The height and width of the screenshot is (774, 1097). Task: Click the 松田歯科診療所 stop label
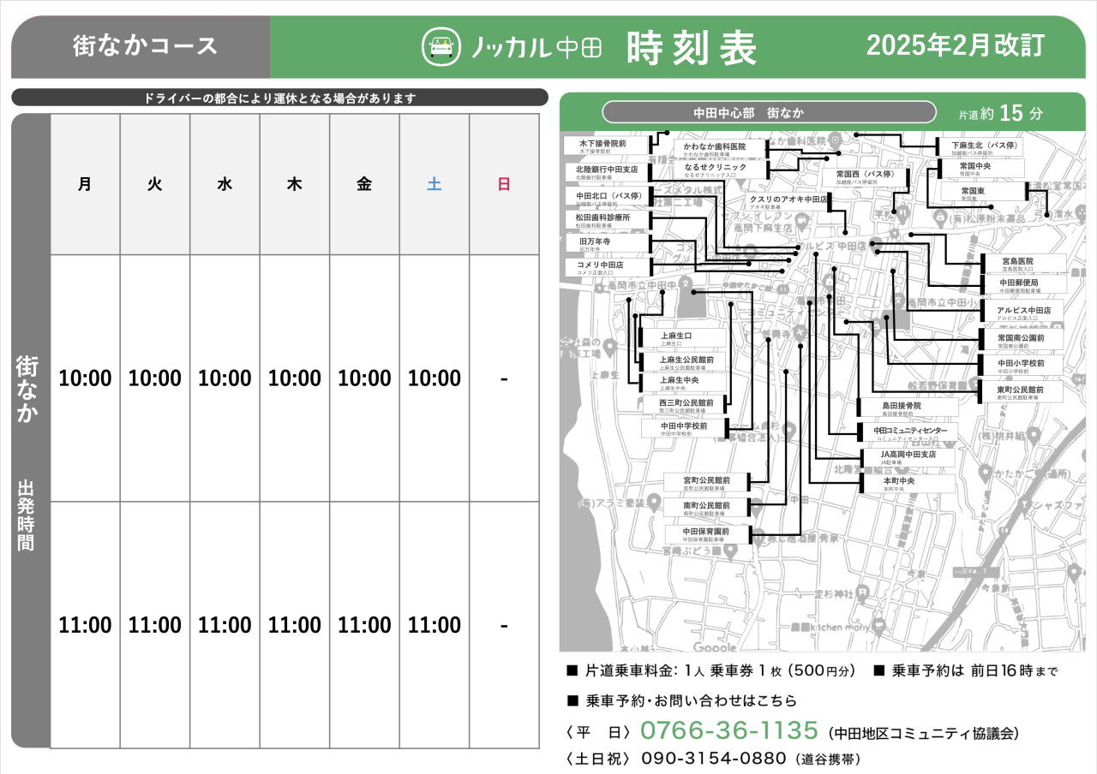[608, 221]
